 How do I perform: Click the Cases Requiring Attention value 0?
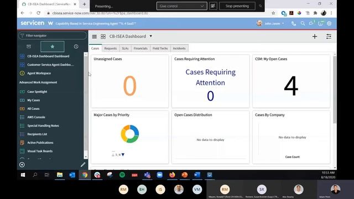tap(210, 96)
